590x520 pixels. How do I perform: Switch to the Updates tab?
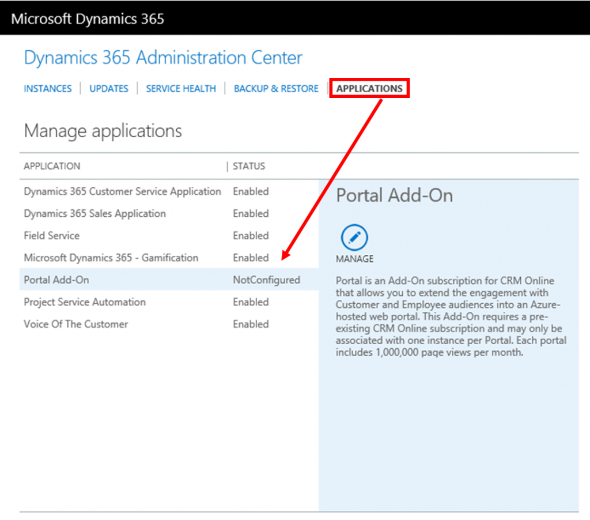(109, 88)
